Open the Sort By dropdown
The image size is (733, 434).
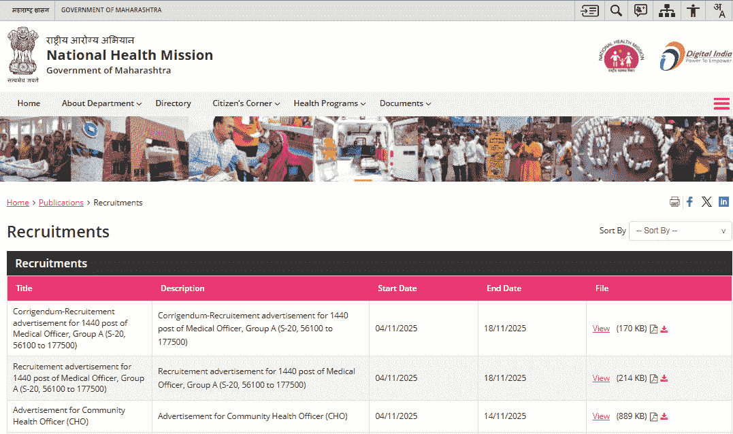click(680, 231)
